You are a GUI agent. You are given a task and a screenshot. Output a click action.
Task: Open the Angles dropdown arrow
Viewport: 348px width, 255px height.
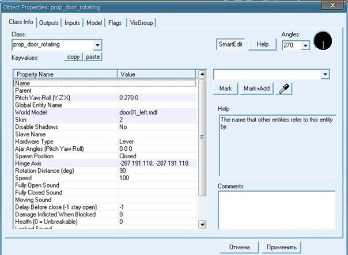(x=305, y=45)
